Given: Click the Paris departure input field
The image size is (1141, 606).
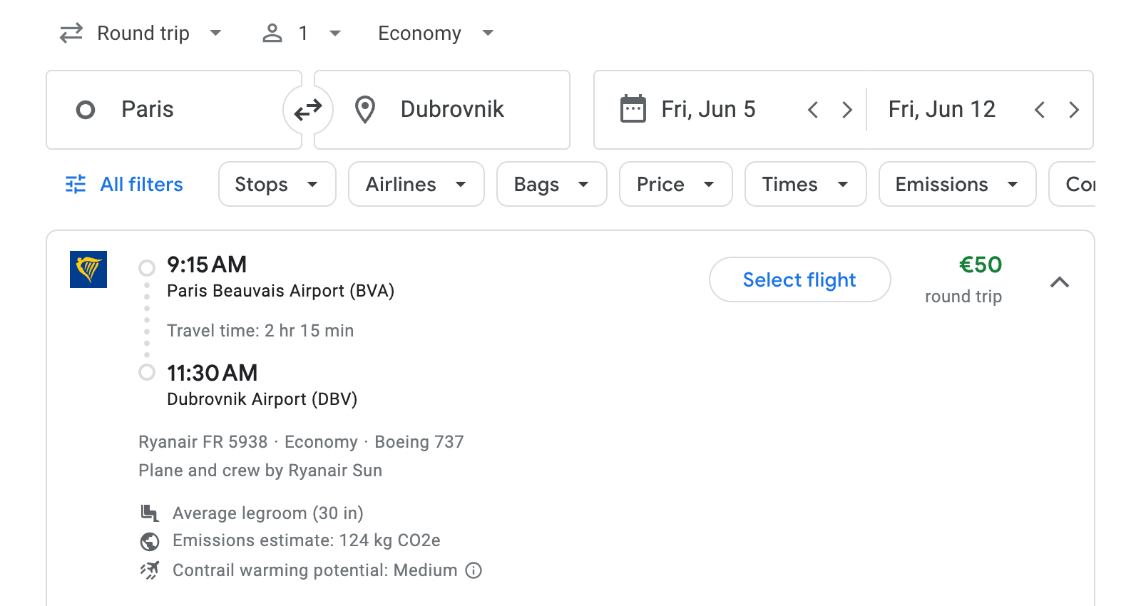Looking at the screenshot, I should pyautogui.click(x=178, y=109).
